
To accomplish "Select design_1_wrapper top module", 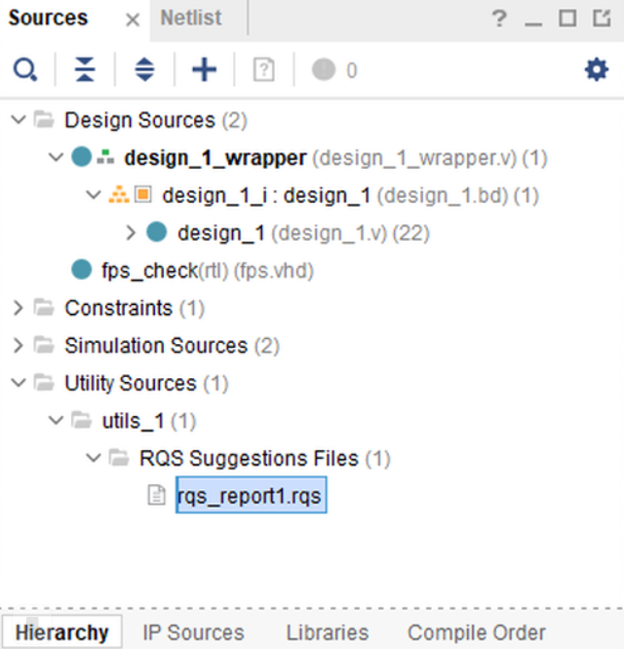I will coord(214,157).
